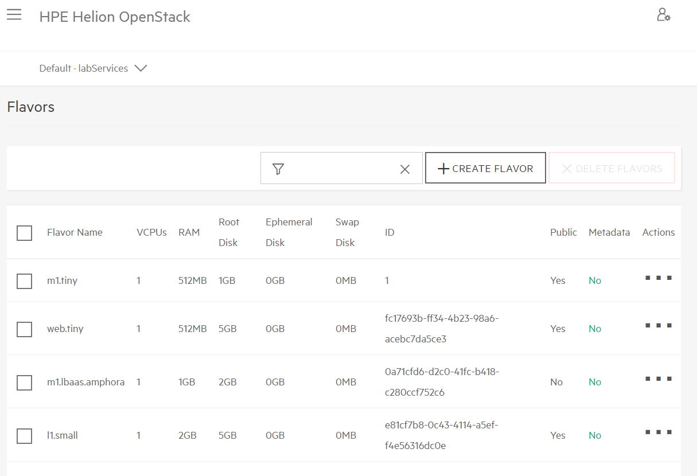
Task: Focus the filter input field
Action: 341,168
